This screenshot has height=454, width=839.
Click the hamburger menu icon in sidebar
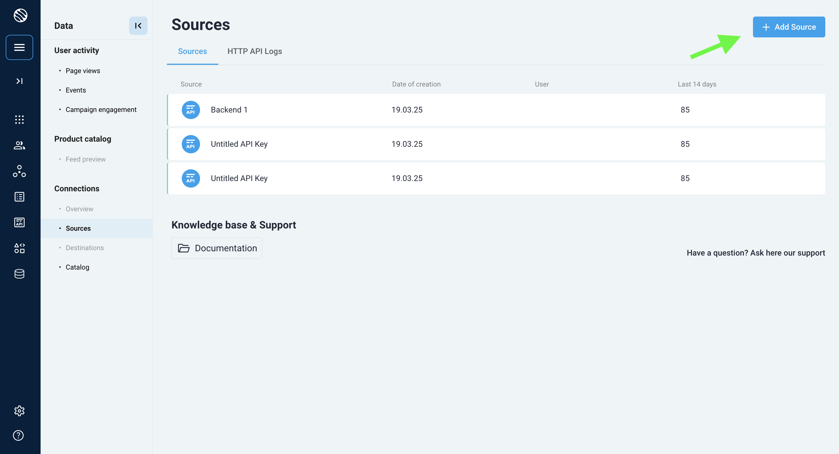pyautogui.click(x=19, y=47)
